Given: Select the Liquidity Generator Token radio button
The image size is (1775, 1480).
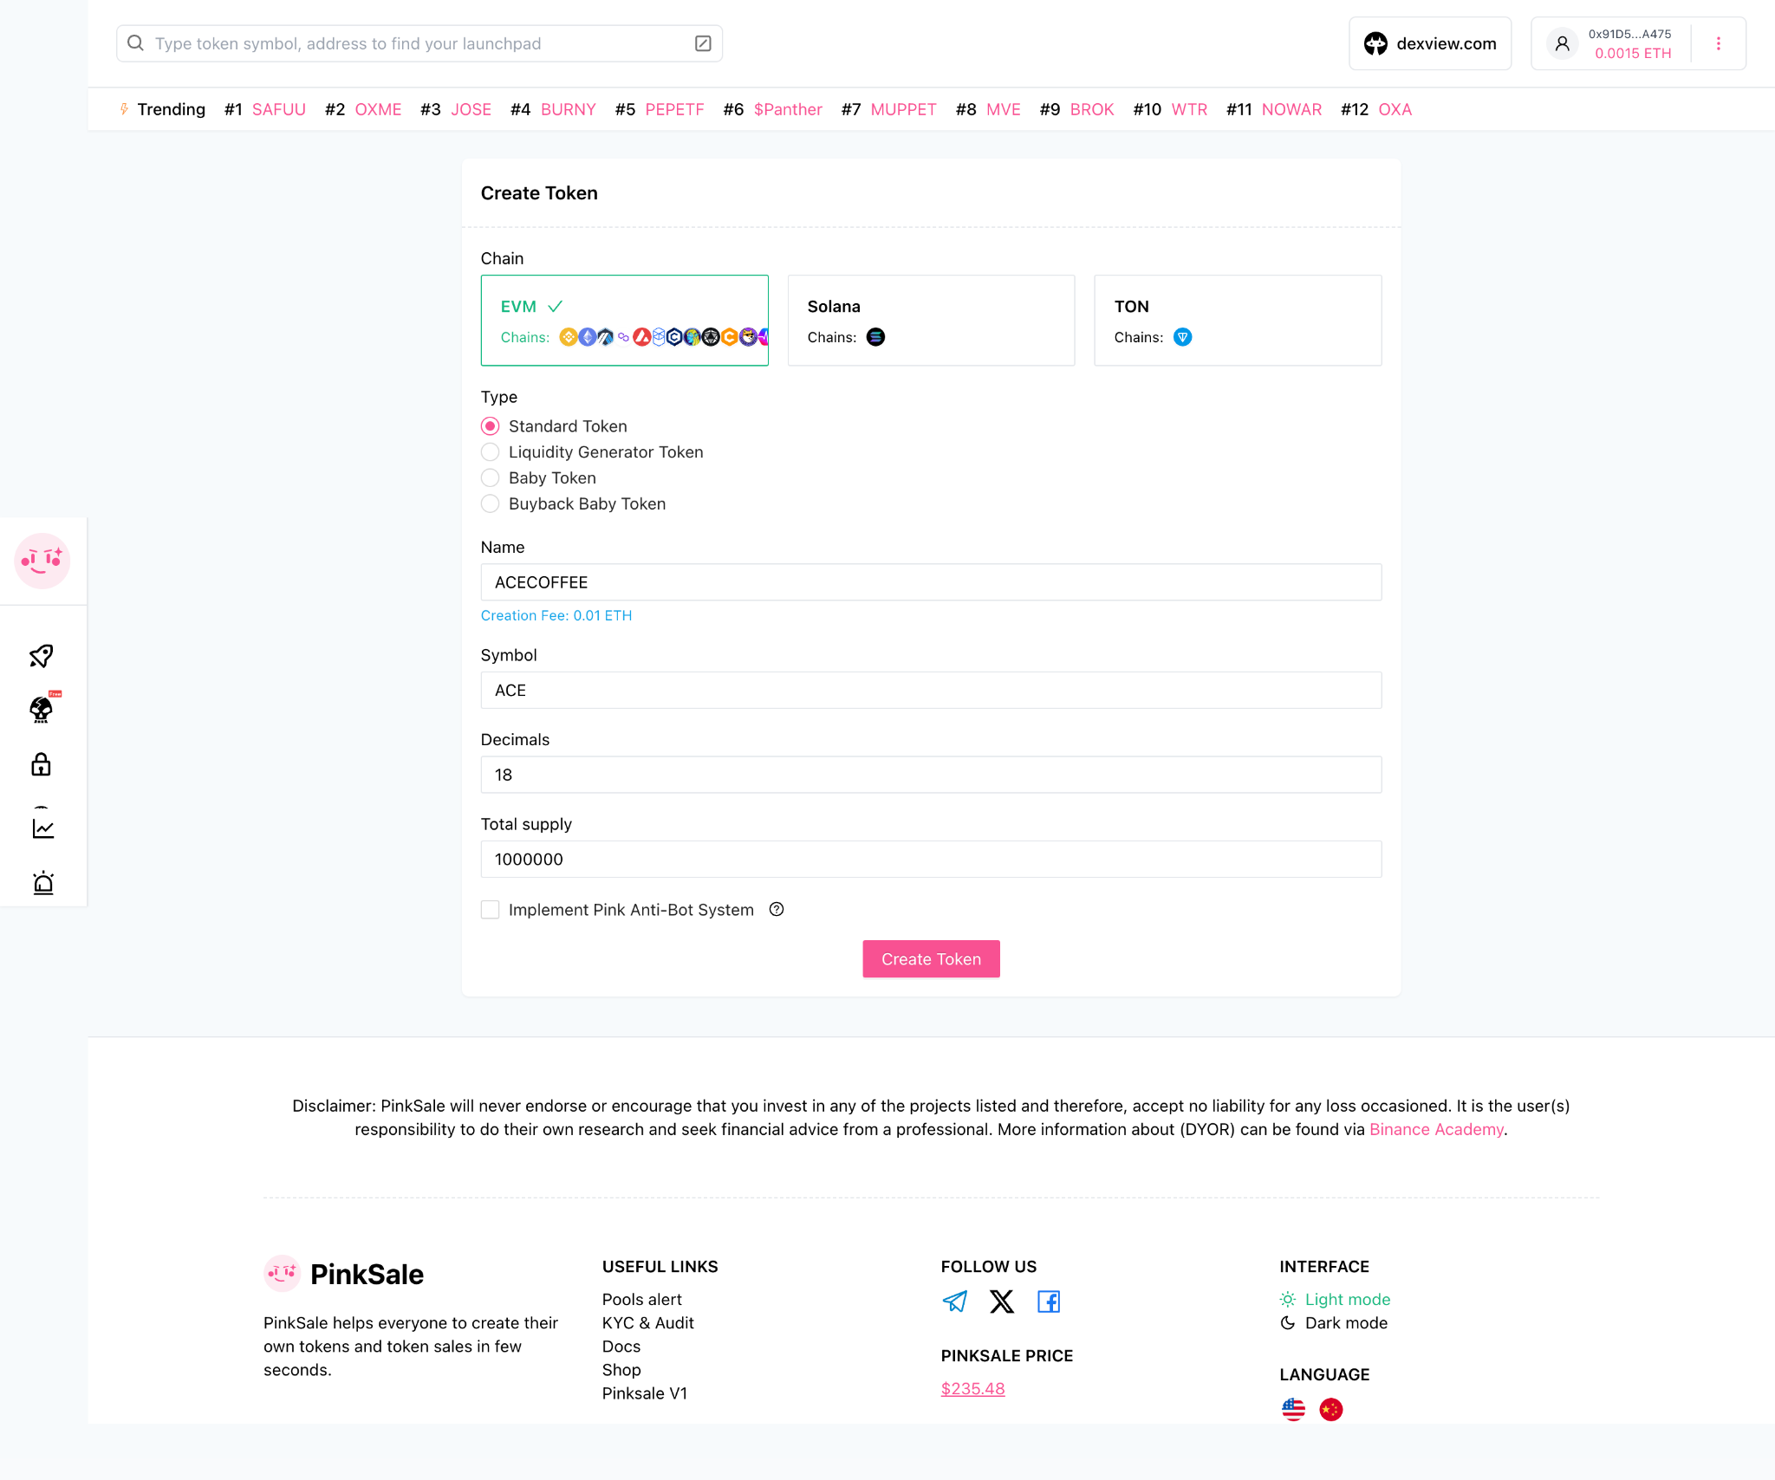Looking at the screenshot, I should click(490, 451).
